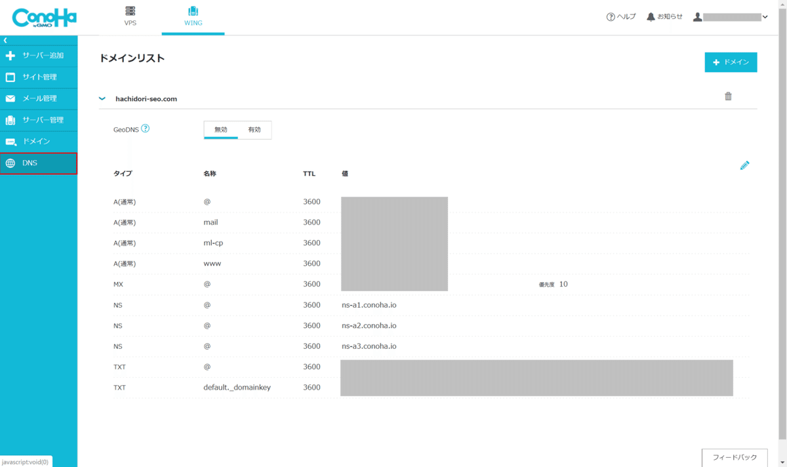Set GeoDNS to 無効
This screenshot has width=787, height=467.
tap(221, 130)
